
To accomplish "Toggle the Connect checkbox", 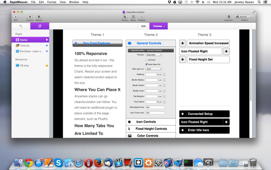I will 146,60.
